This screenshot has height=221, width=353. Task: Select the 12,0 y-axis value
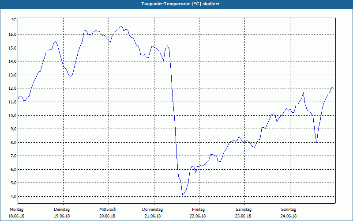tap(13, 88)
